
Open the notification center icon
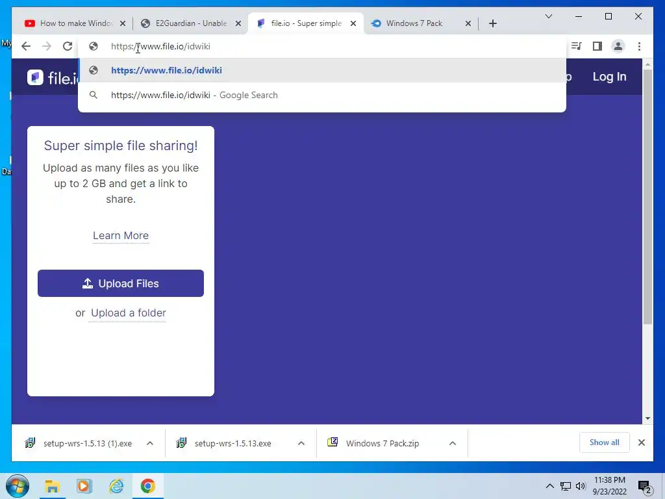click(645, 487)
